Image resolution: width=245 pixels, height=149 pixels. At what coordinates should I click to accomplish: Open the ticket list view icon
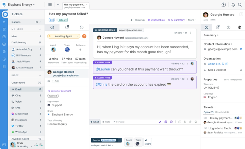50,4
